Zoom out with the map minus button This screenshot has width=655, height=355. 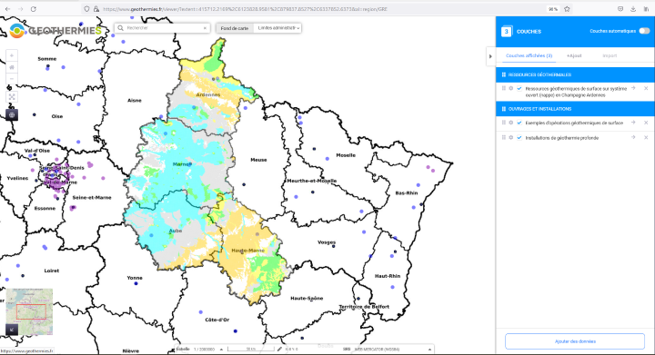tap(12, 79)
